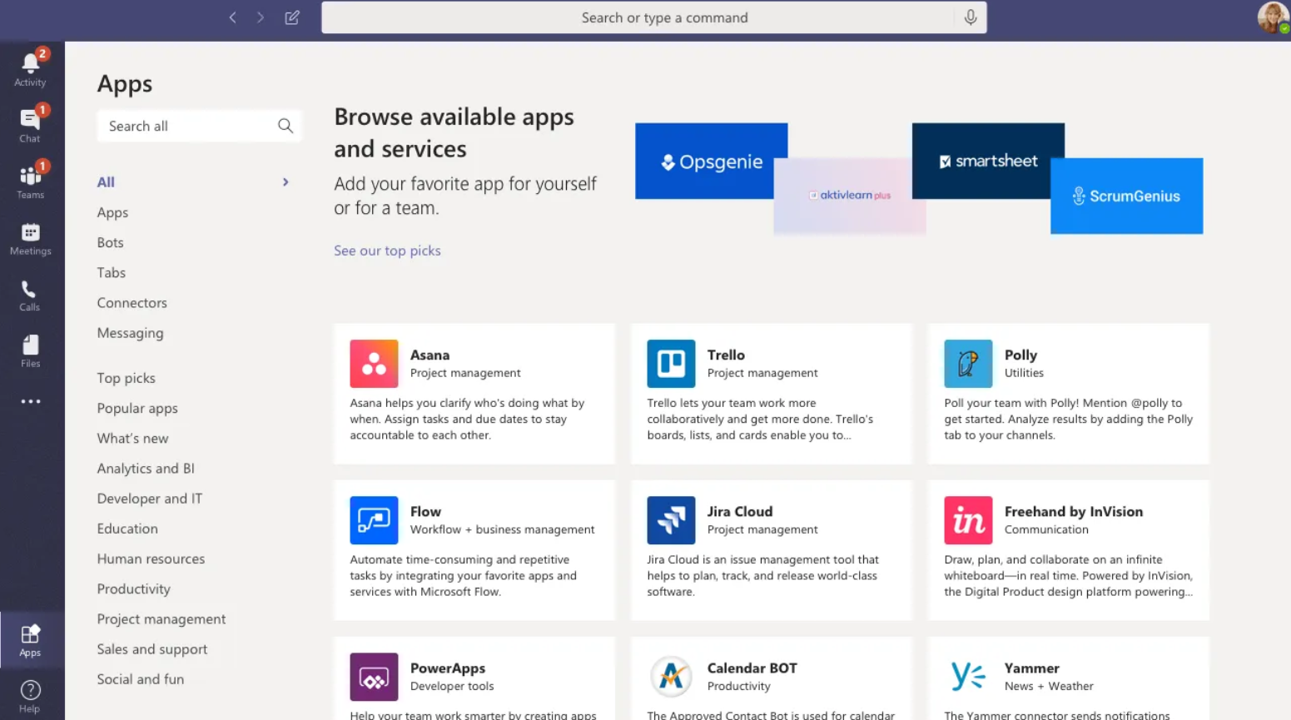
Task: Click the Trello app icon
Action: 671,364
